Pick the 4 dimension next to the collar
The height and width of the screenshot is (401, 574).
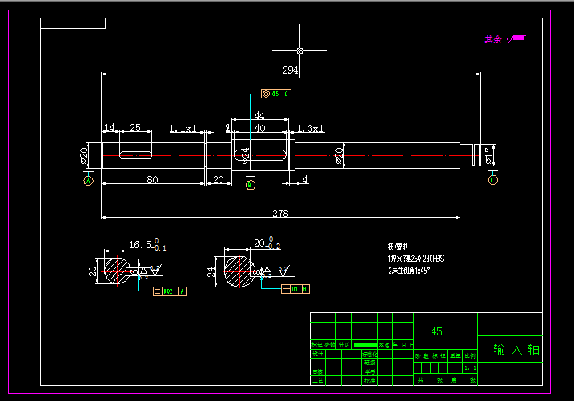tap(305, 179)
